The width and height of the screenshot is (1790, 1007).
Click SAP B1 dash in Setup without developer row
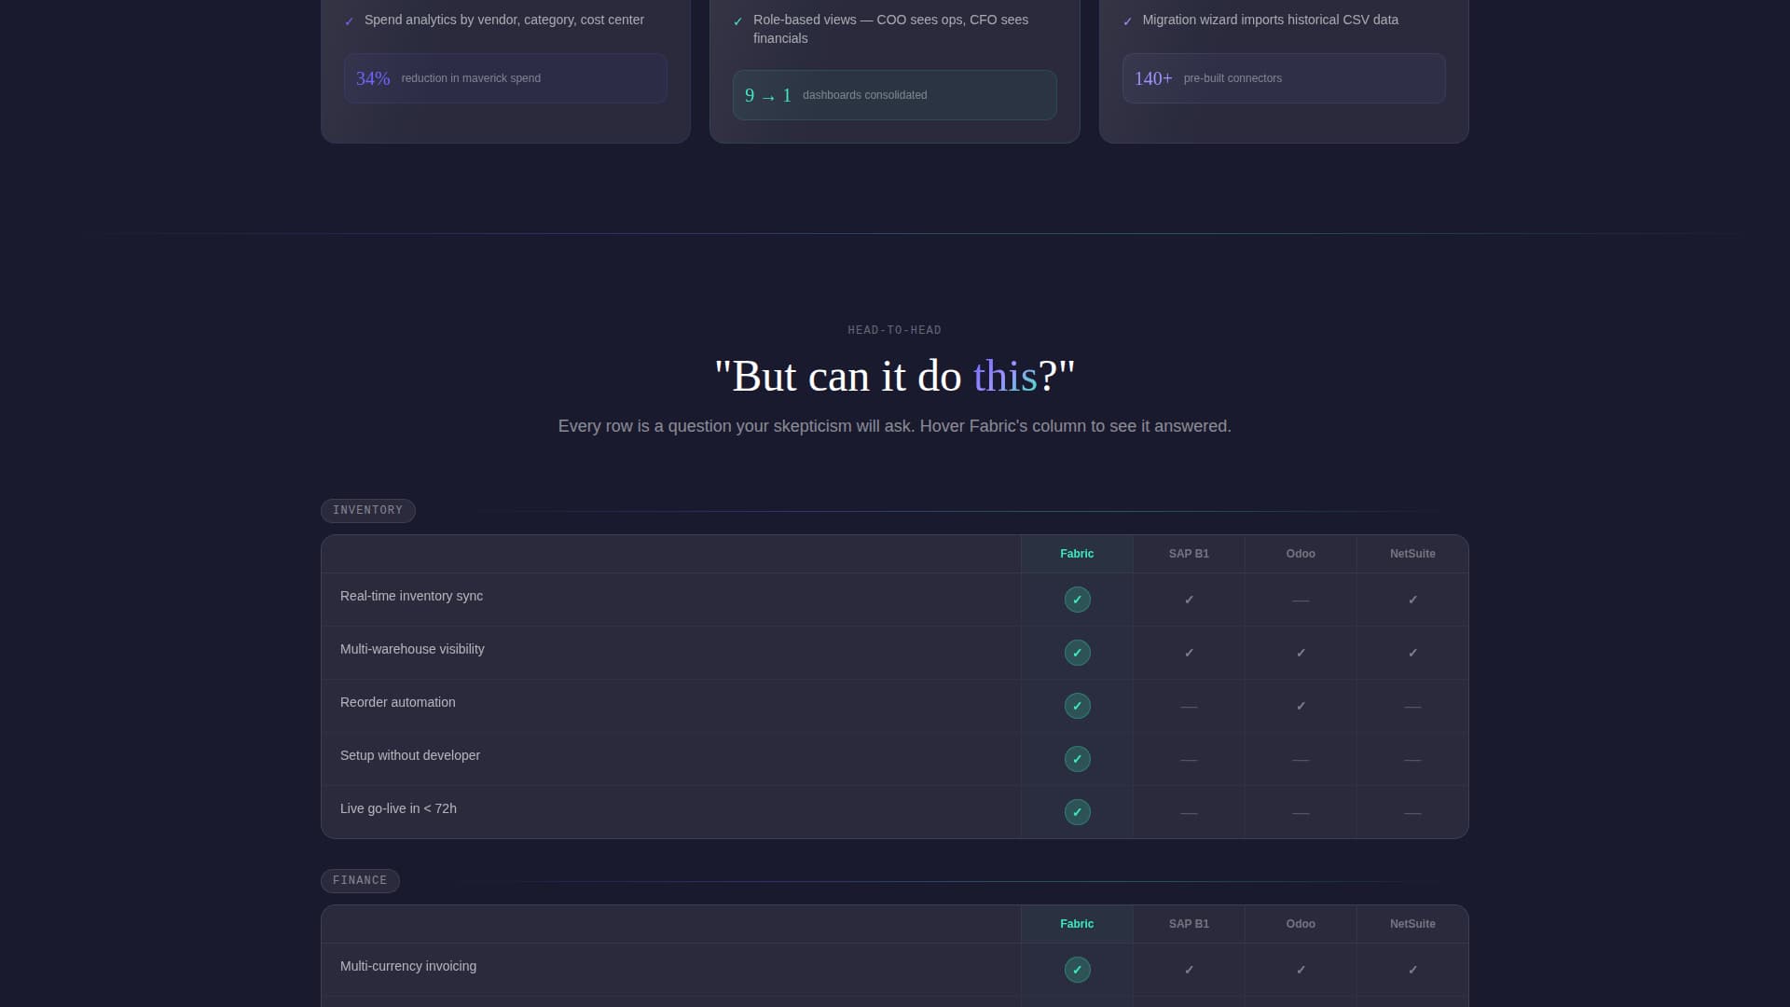coord(1189,760)
